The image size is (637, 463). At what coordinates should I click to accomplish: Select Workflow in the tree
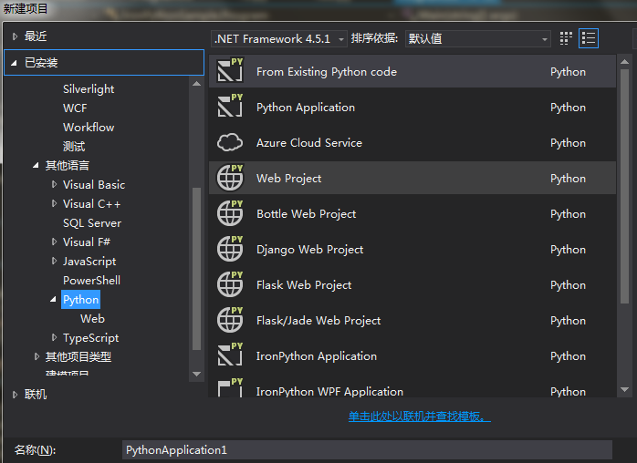(89, 128)
